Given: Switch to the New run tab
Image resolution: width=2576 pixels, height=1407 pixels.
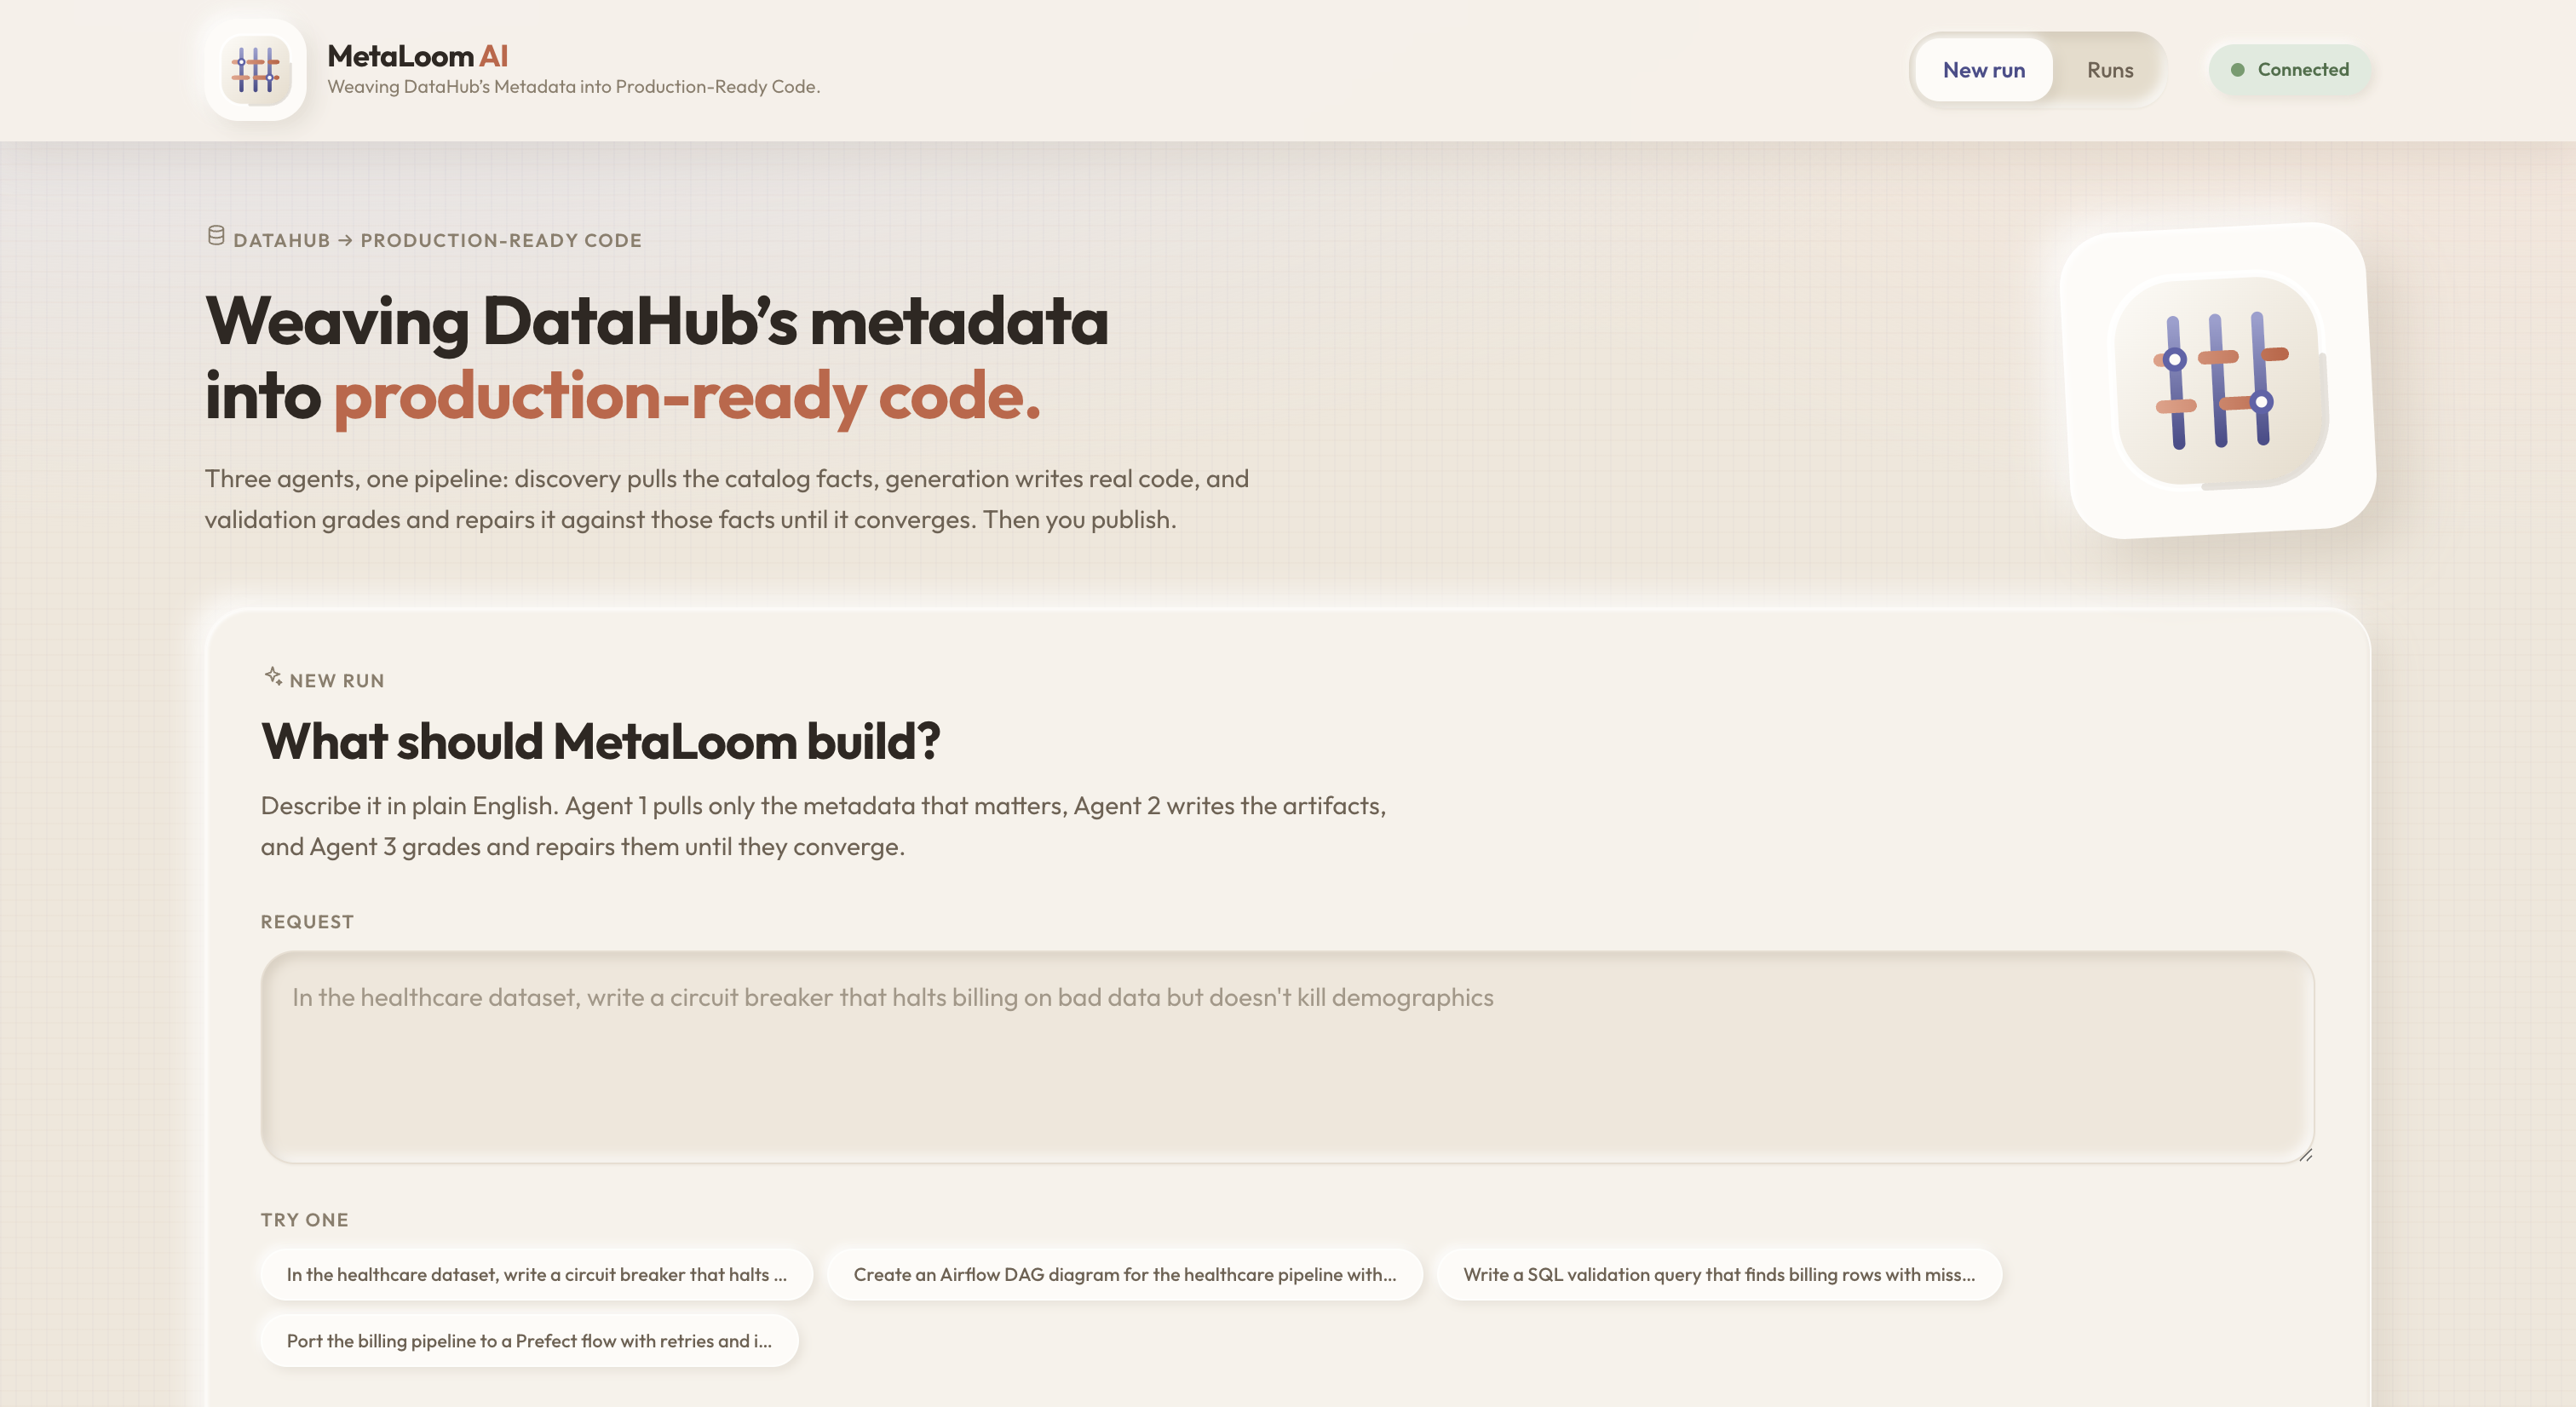Looking at the screenshot, I should [x=1984, y=70].
